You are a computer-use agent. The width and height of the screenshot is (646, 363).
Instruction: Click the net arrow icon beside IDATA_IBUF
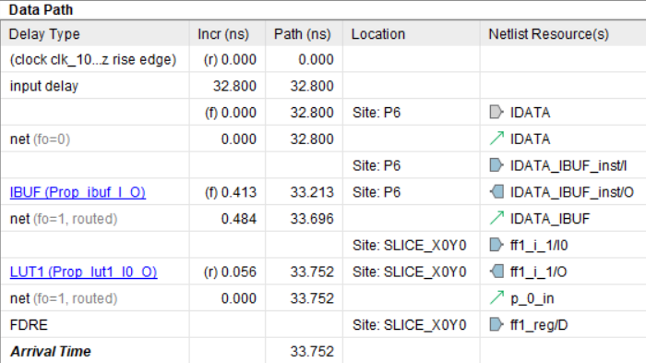coord(496,218)
